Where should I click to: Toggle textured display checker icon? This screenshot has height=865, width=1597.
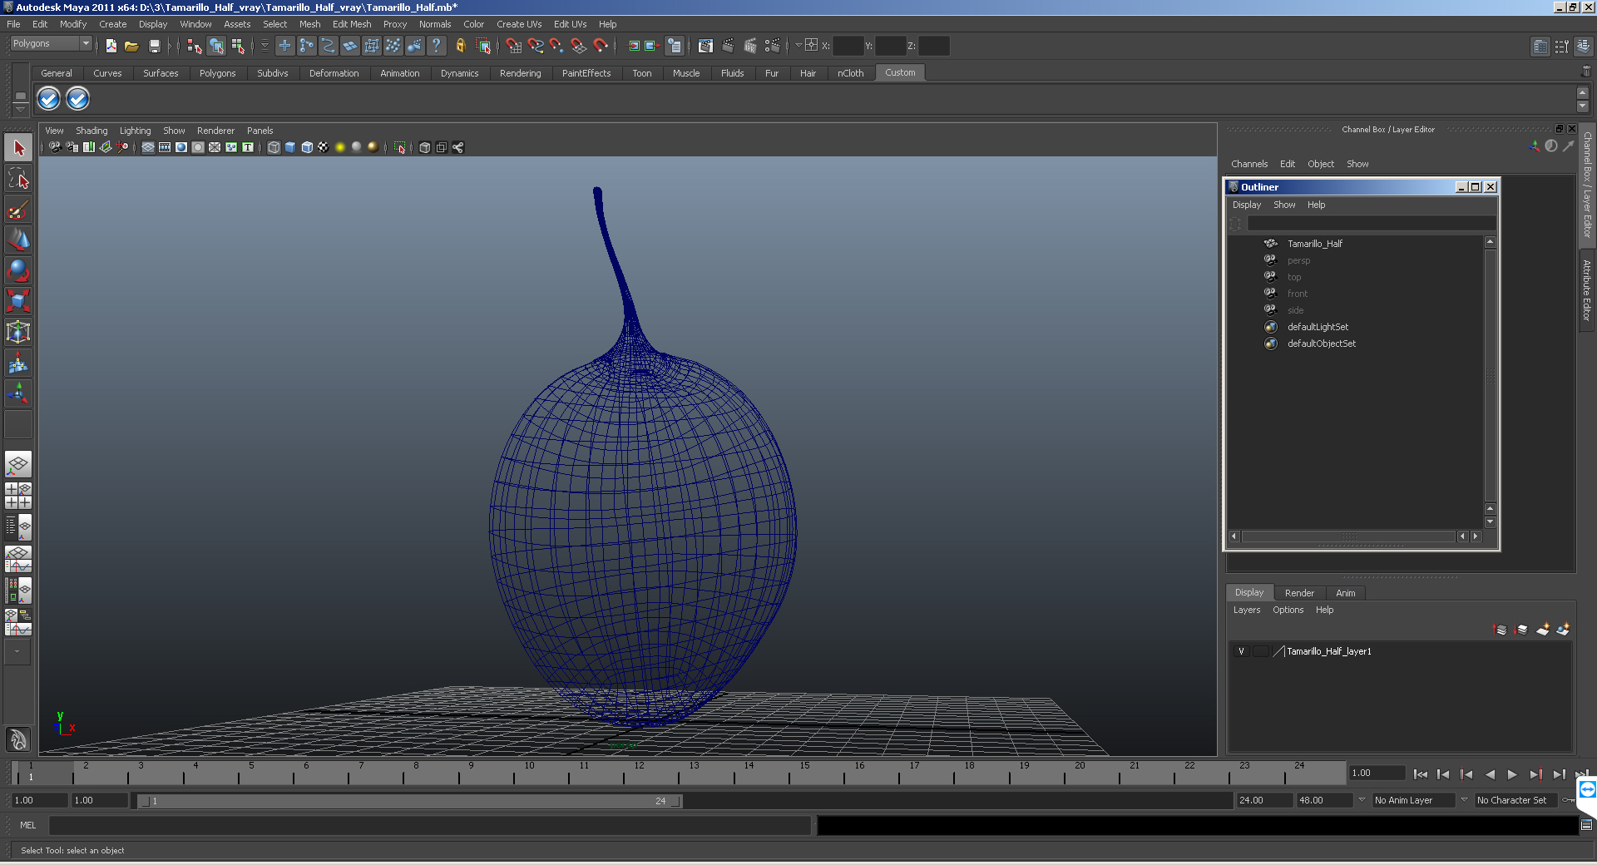coord(324,147)
